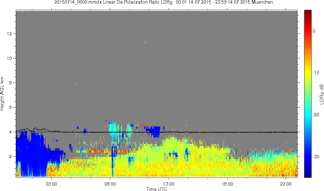Click the height tick label 10
Image resolution: width=324 pixels, height=191 pixels.
click(9, 58)
